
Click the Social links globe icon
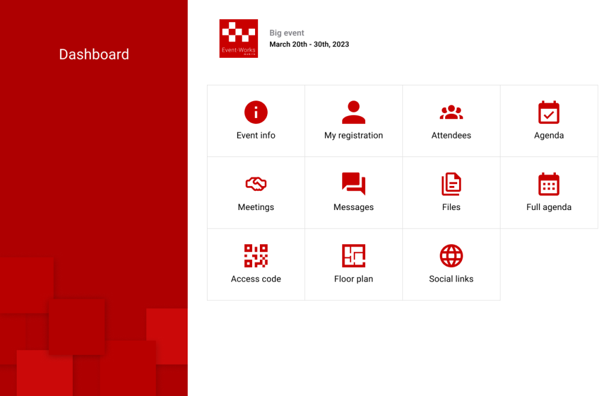click(x=451, y=256)
